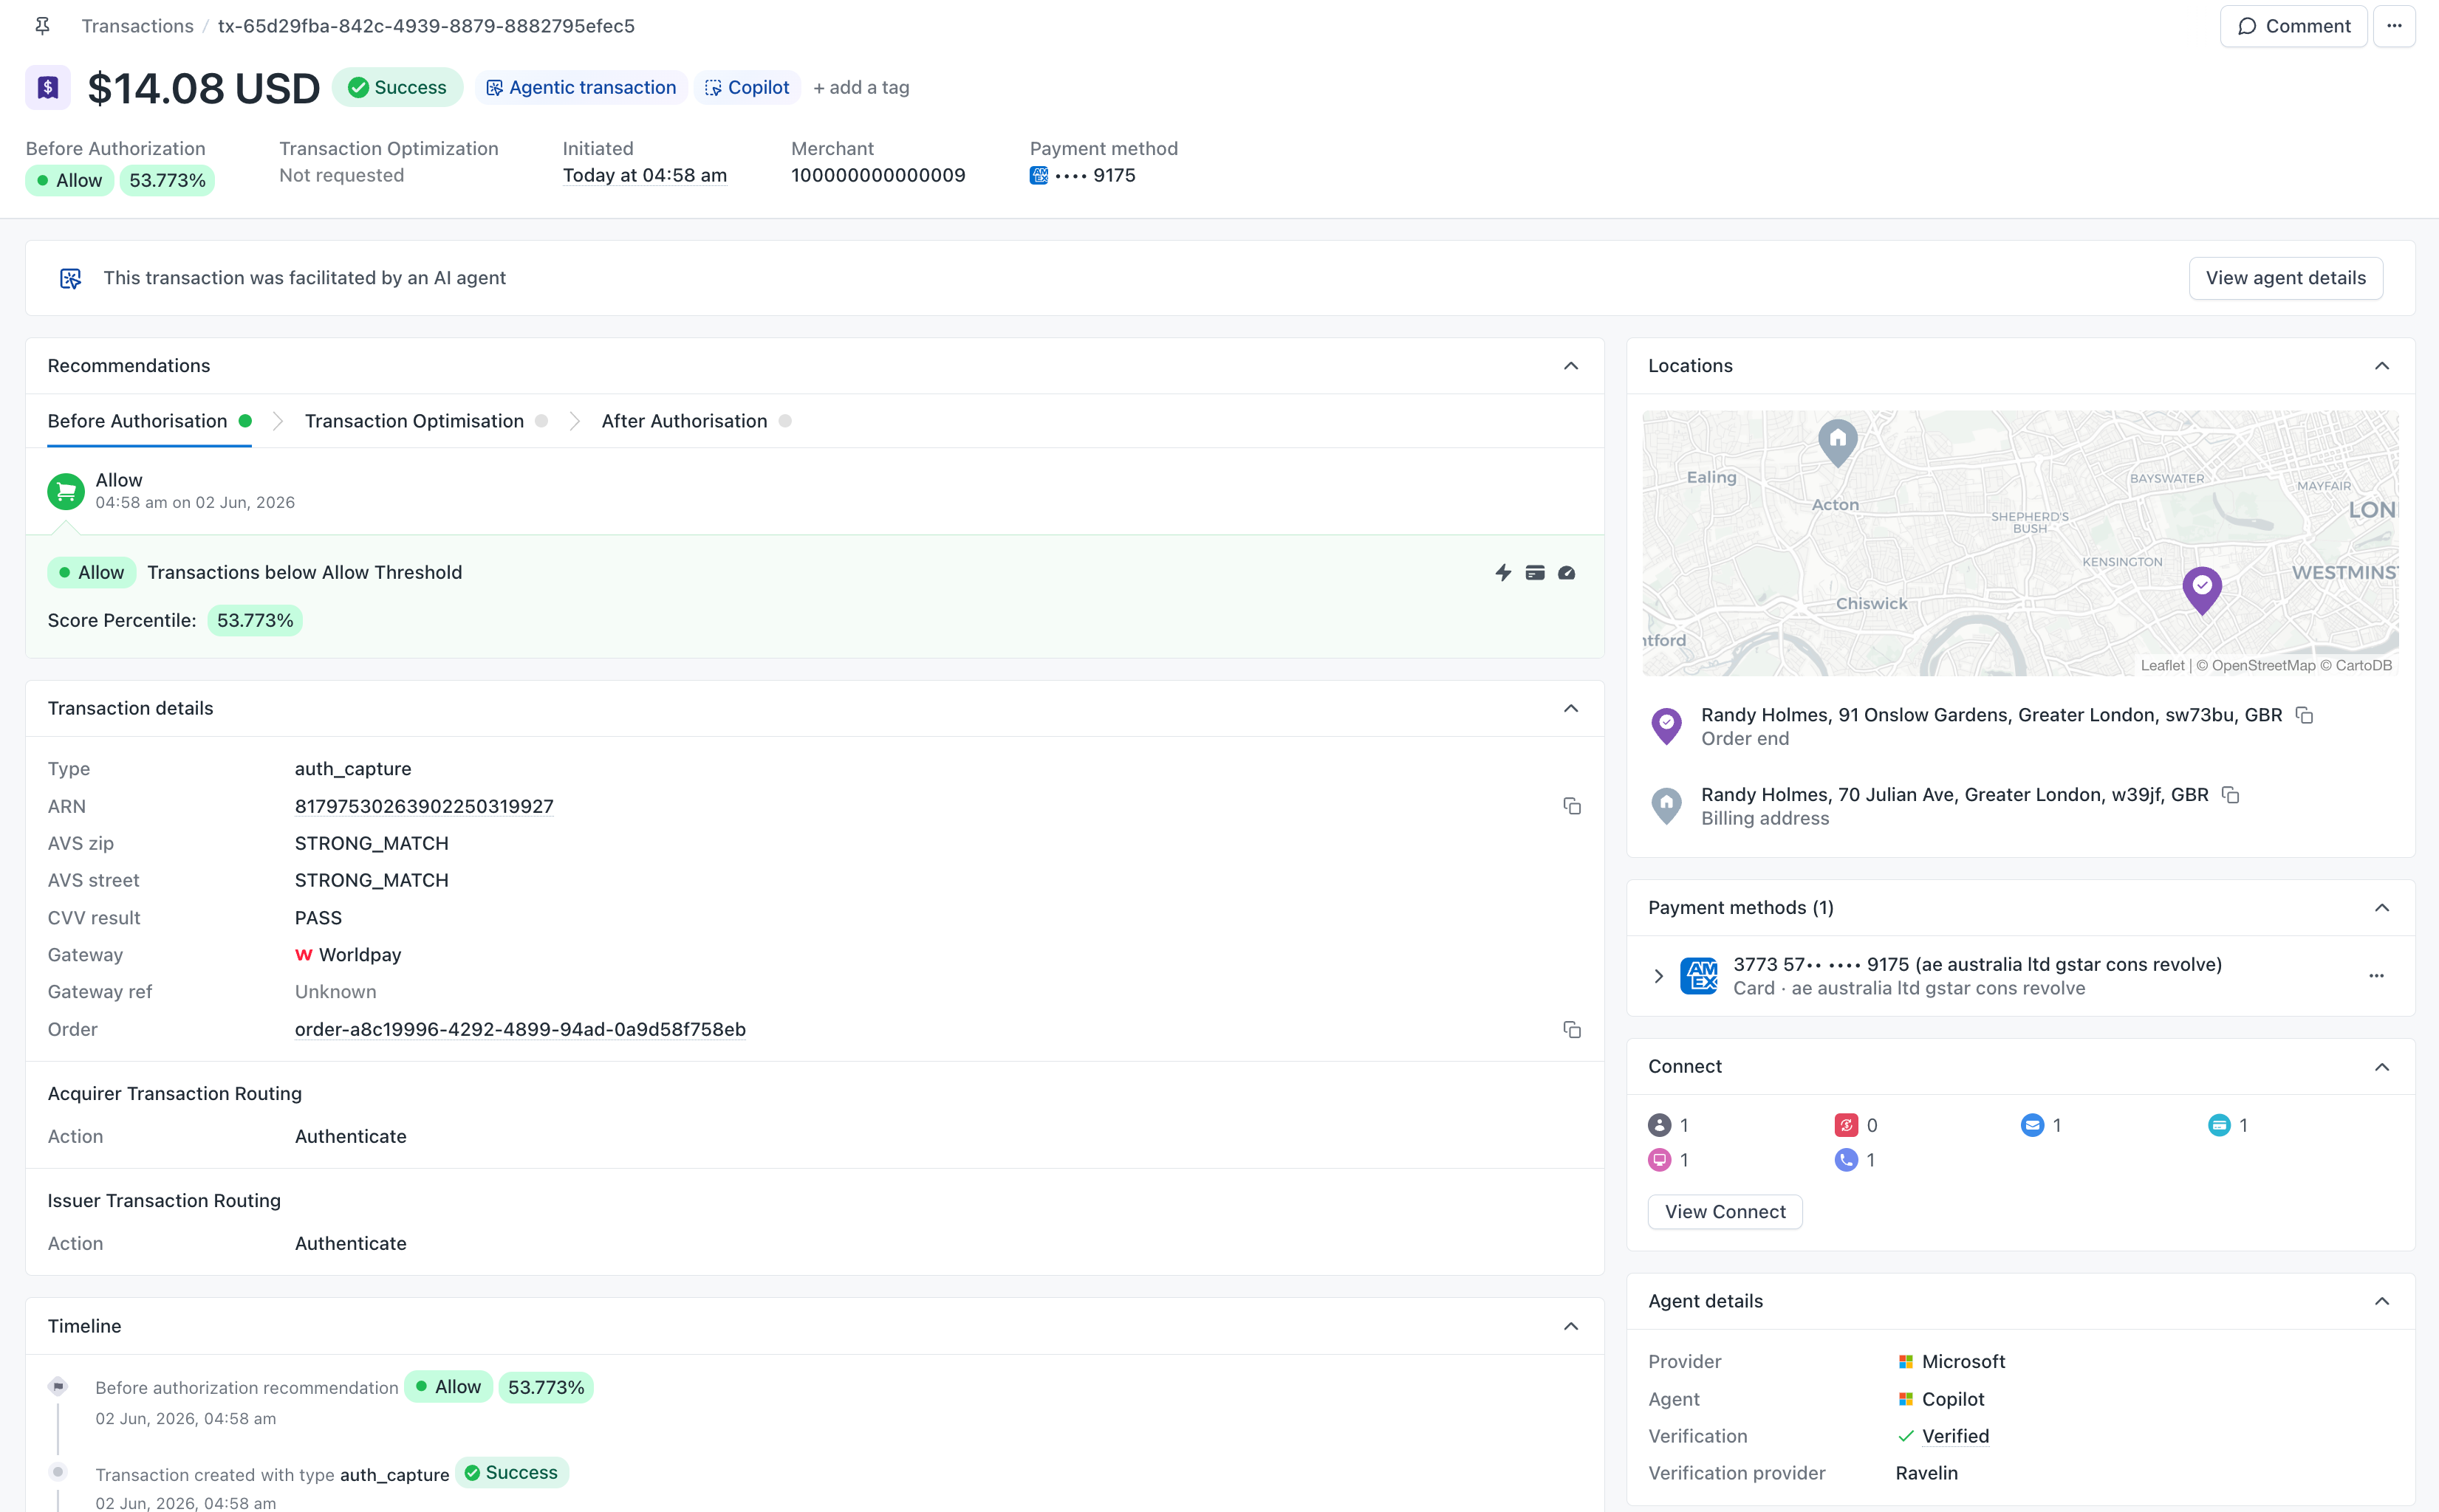Copy the ARN value
This screenshot has height=1512, width=2439.
[1572, 806]
